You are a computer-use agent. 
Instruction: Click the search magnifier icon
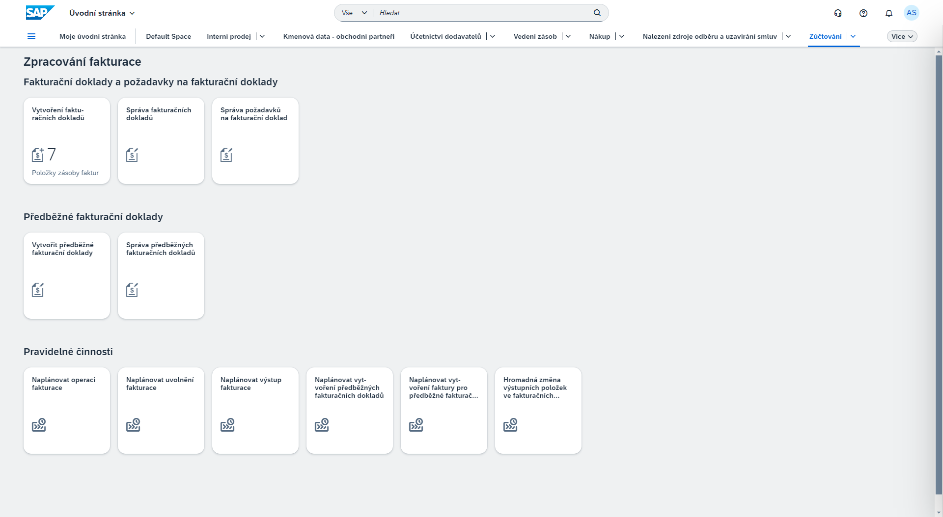pyautogui.click(x=597, y=13)
